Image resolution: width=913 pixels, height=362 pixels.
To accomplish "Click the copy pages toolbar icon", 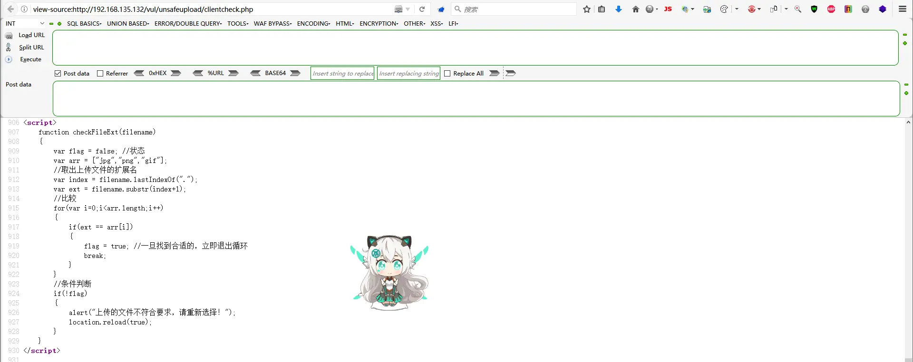I will [x=774, y=9].
